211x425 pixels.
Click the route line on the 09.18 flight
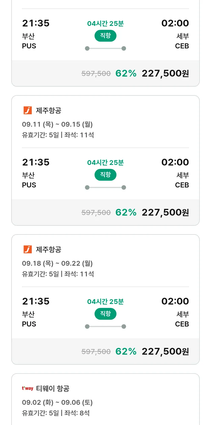(x=105, y=326)
